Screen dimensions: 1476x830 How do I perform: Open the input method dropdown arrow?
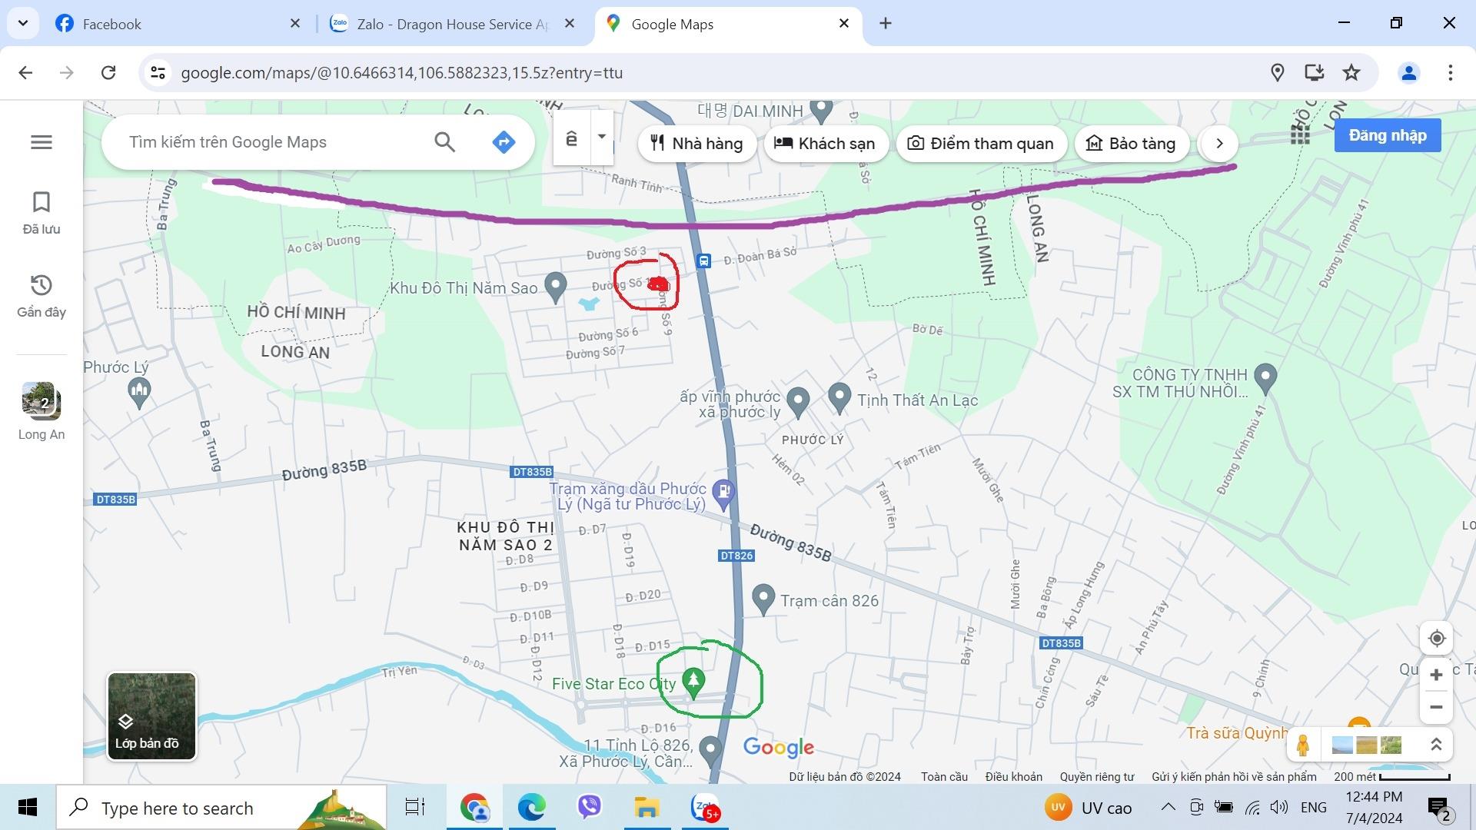click(x=602, y=137)
